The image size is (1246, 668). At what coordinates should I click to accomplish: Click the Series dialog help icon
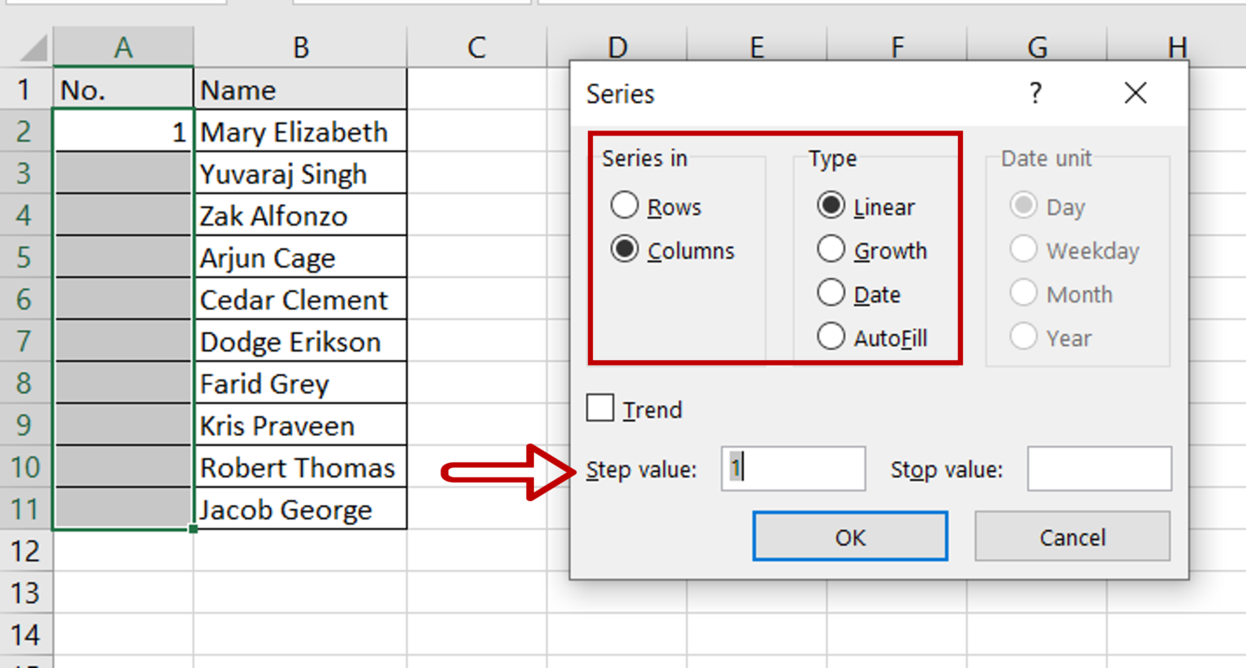(x=1036, y=93)
